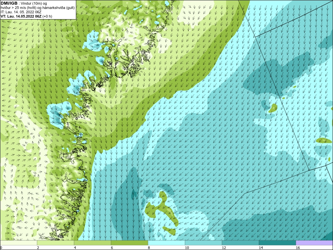Screen dimensions: 333x250
Task: Click the 'IT: Lau. 14. 05. 2022 06Z' line
Action: 21,12
